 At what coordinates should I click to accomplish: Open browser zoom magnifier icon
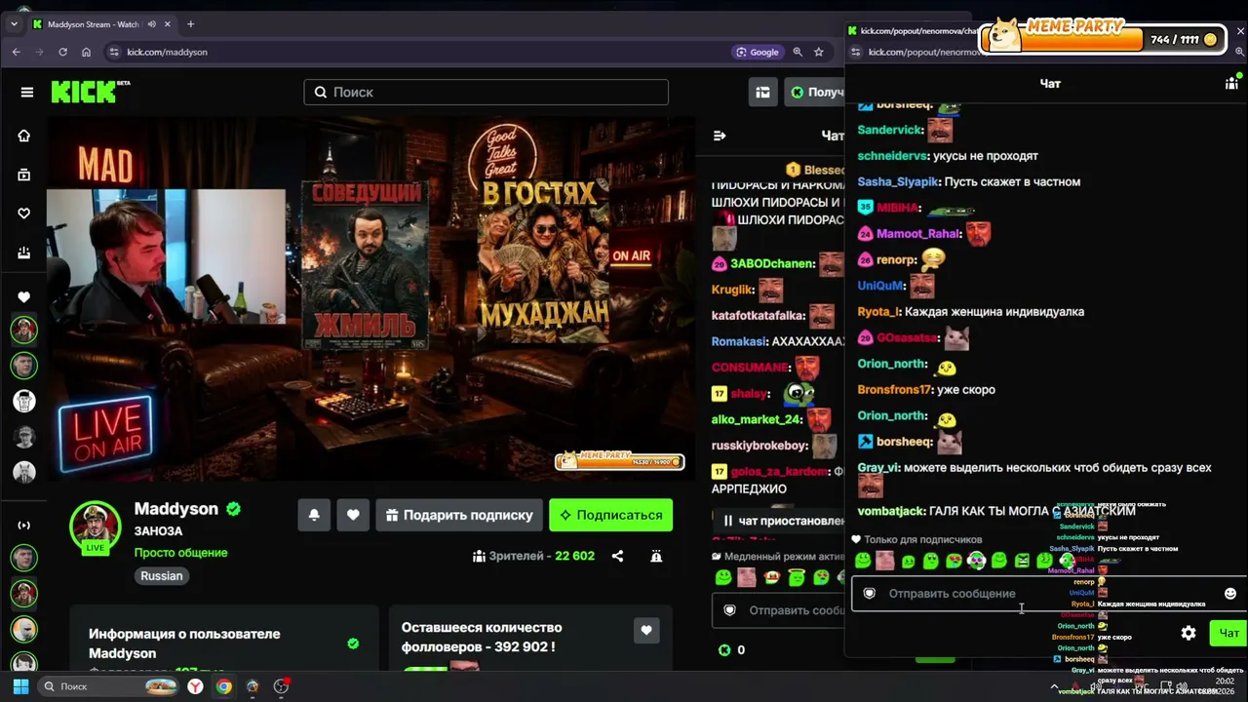tap(798, 52)
